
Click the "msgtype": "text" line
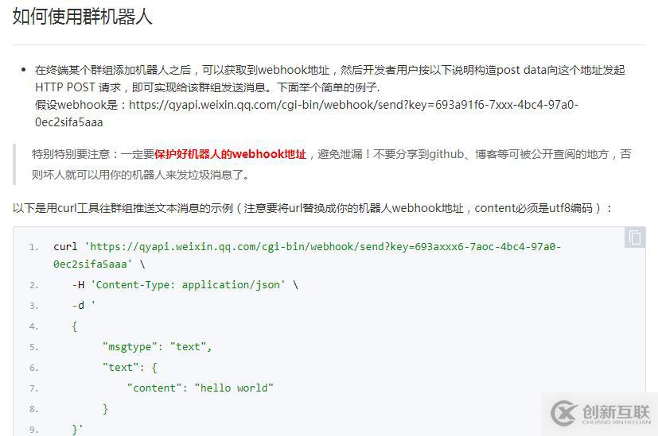tap(157, 347)
